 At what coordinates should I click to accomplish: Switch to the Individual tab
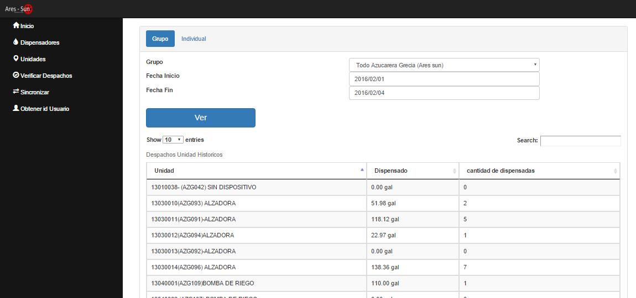pyautogui.click(x=194, y=39)
